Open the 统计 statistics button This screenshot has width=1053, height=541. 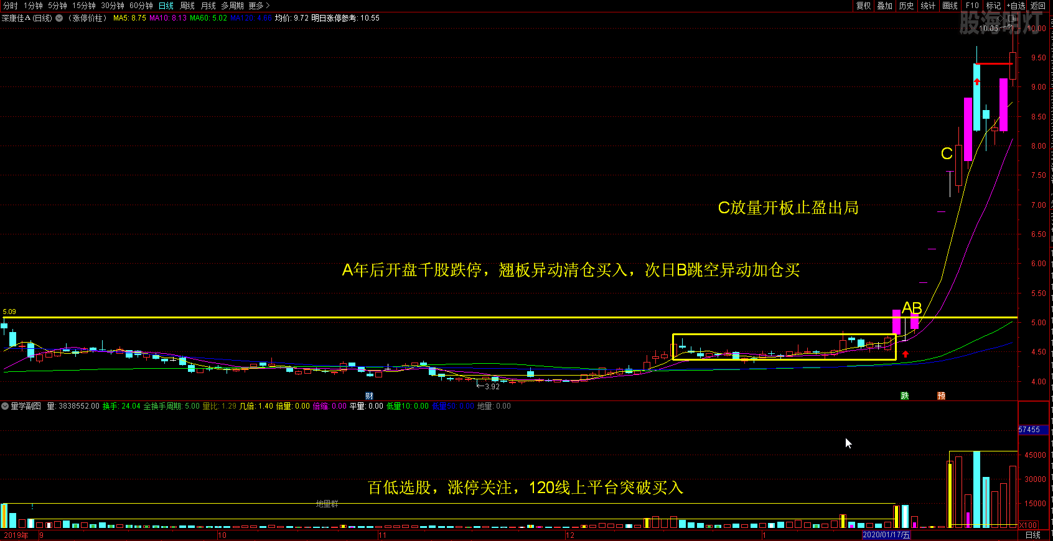928,6
